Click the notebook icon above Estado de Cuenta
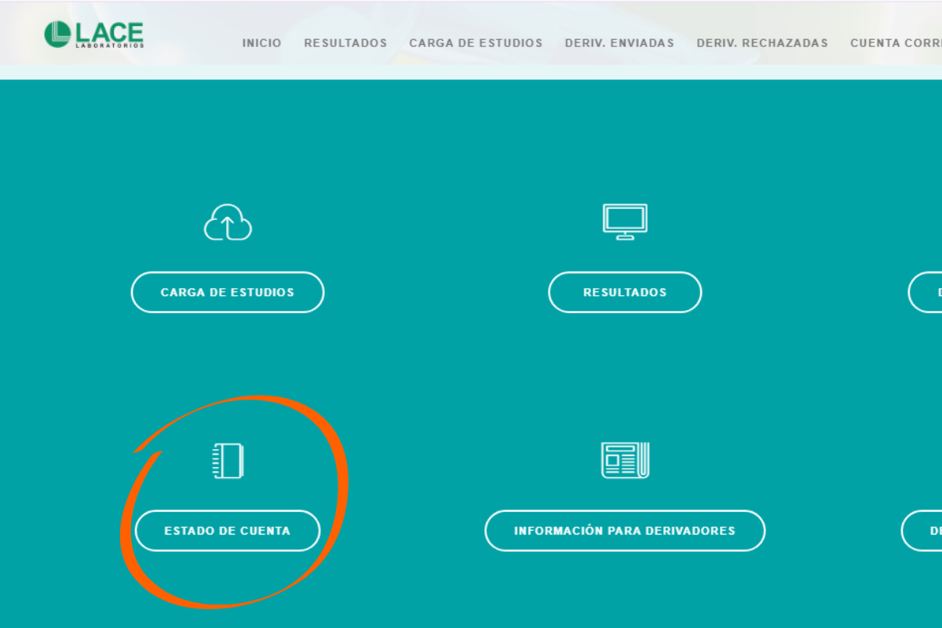The width and height of the screenshot is (942, 628). click(228, 461)
